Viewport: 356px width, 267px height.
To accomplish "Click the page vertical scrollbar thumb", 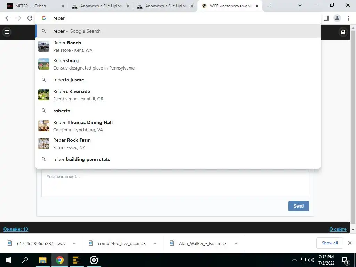I will (353, 127).
